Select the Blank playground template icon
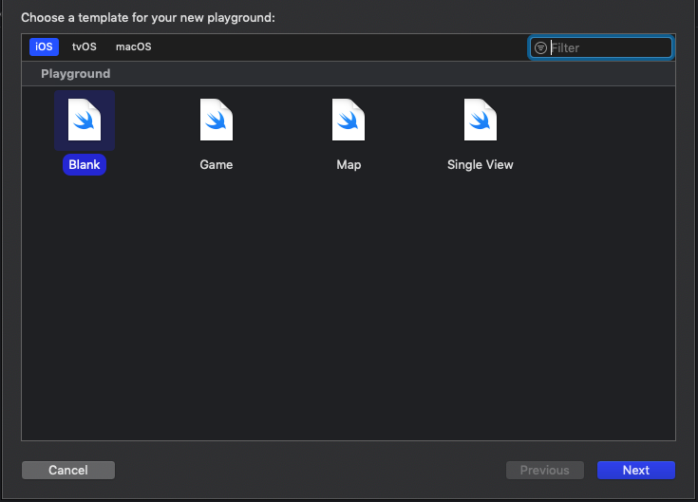The width and height of the screenshot is (698, 502). coord(85,121)
